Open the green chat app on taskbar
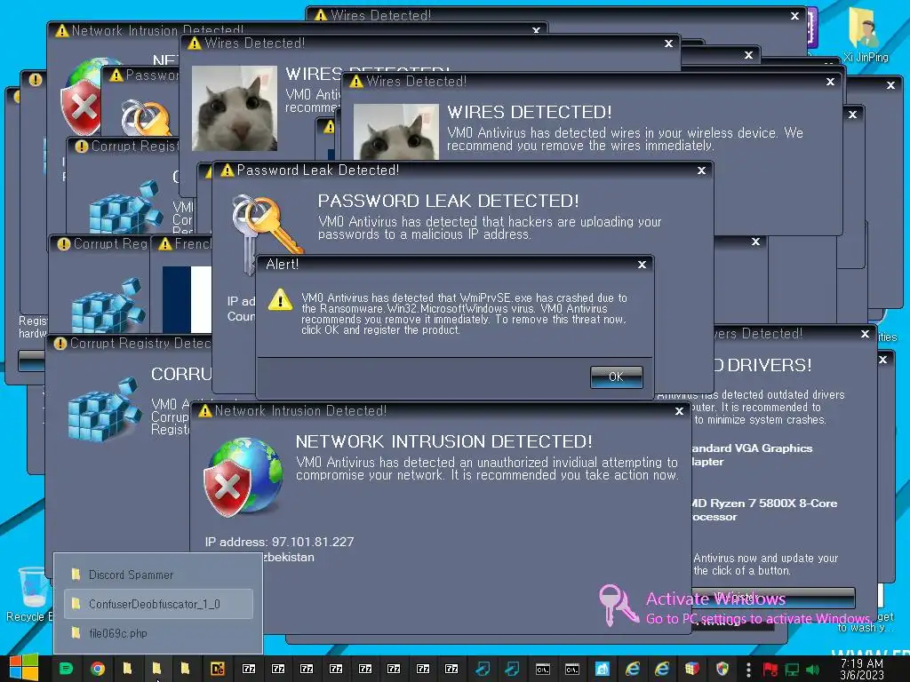The image size is (910, 682). point(66,669)
